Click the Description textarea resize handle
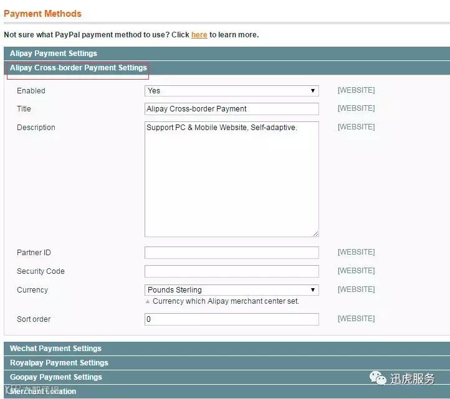Screen dimensions: 450x399 pos(315,234)
